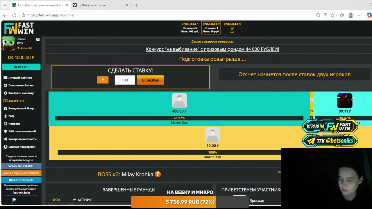Click the green Играть button
372x209 pixels.
(x=21, y=67)
